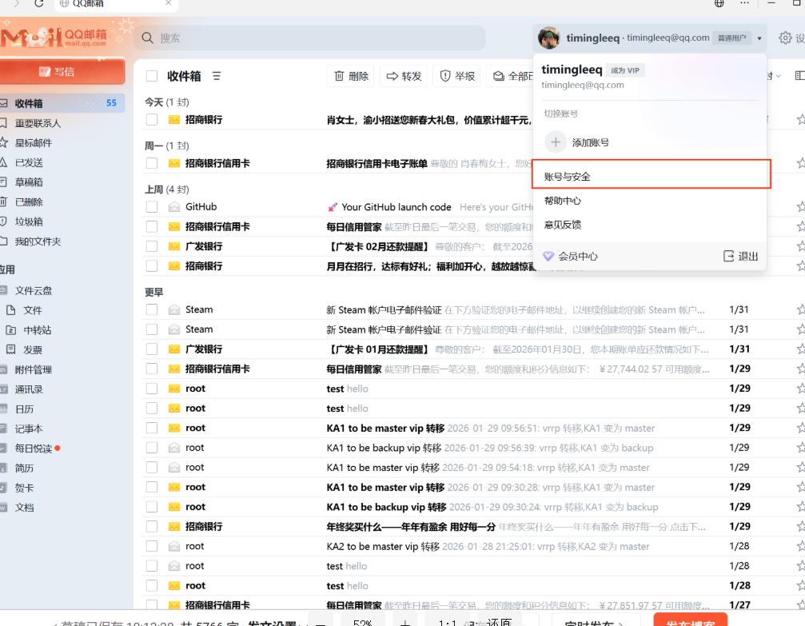The width and height of the screenshot is (805, 626).
Task: Check the KA2 to be master email checkbox
Action: (x=152, y=546)
